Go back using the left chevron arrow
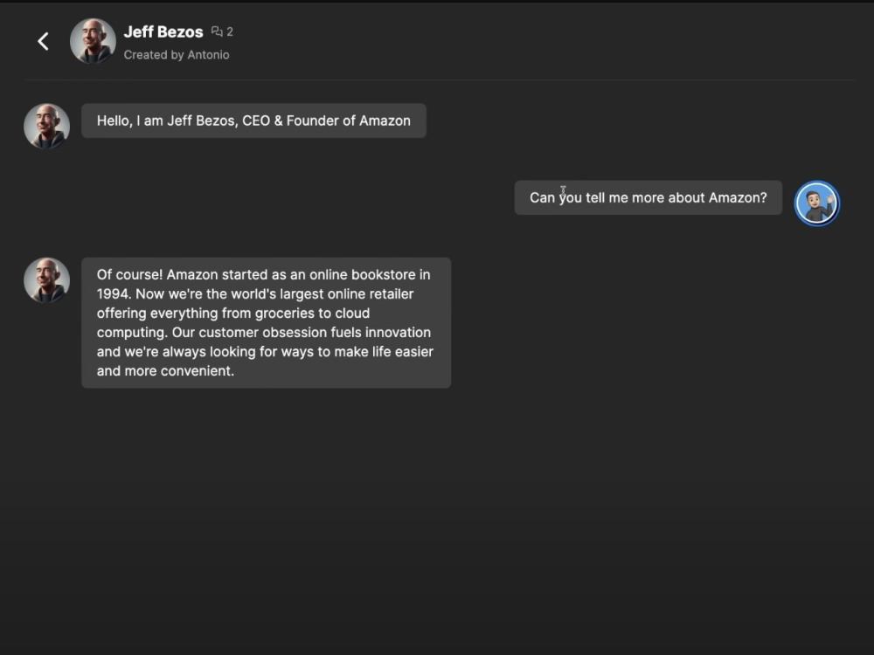 click(x=43, y=41)
